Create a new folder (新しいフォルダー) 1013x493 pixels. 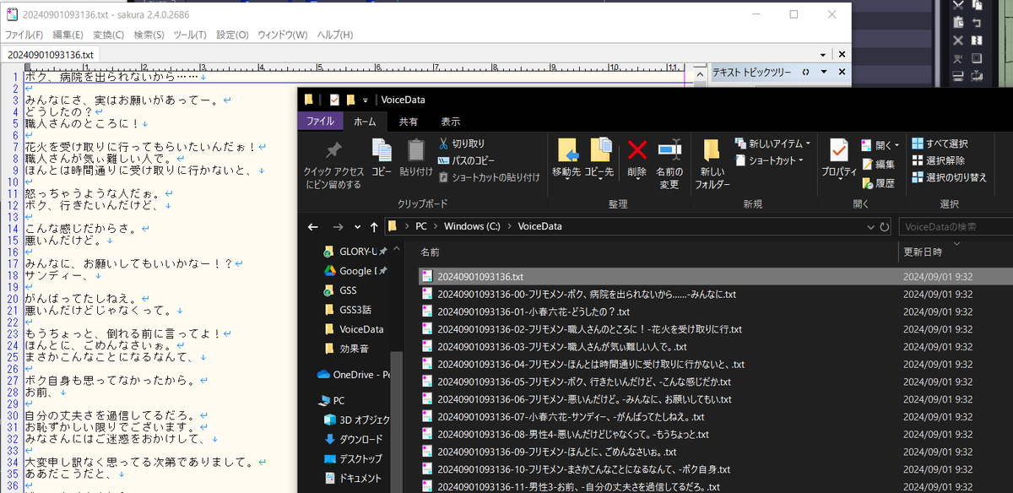712,165
